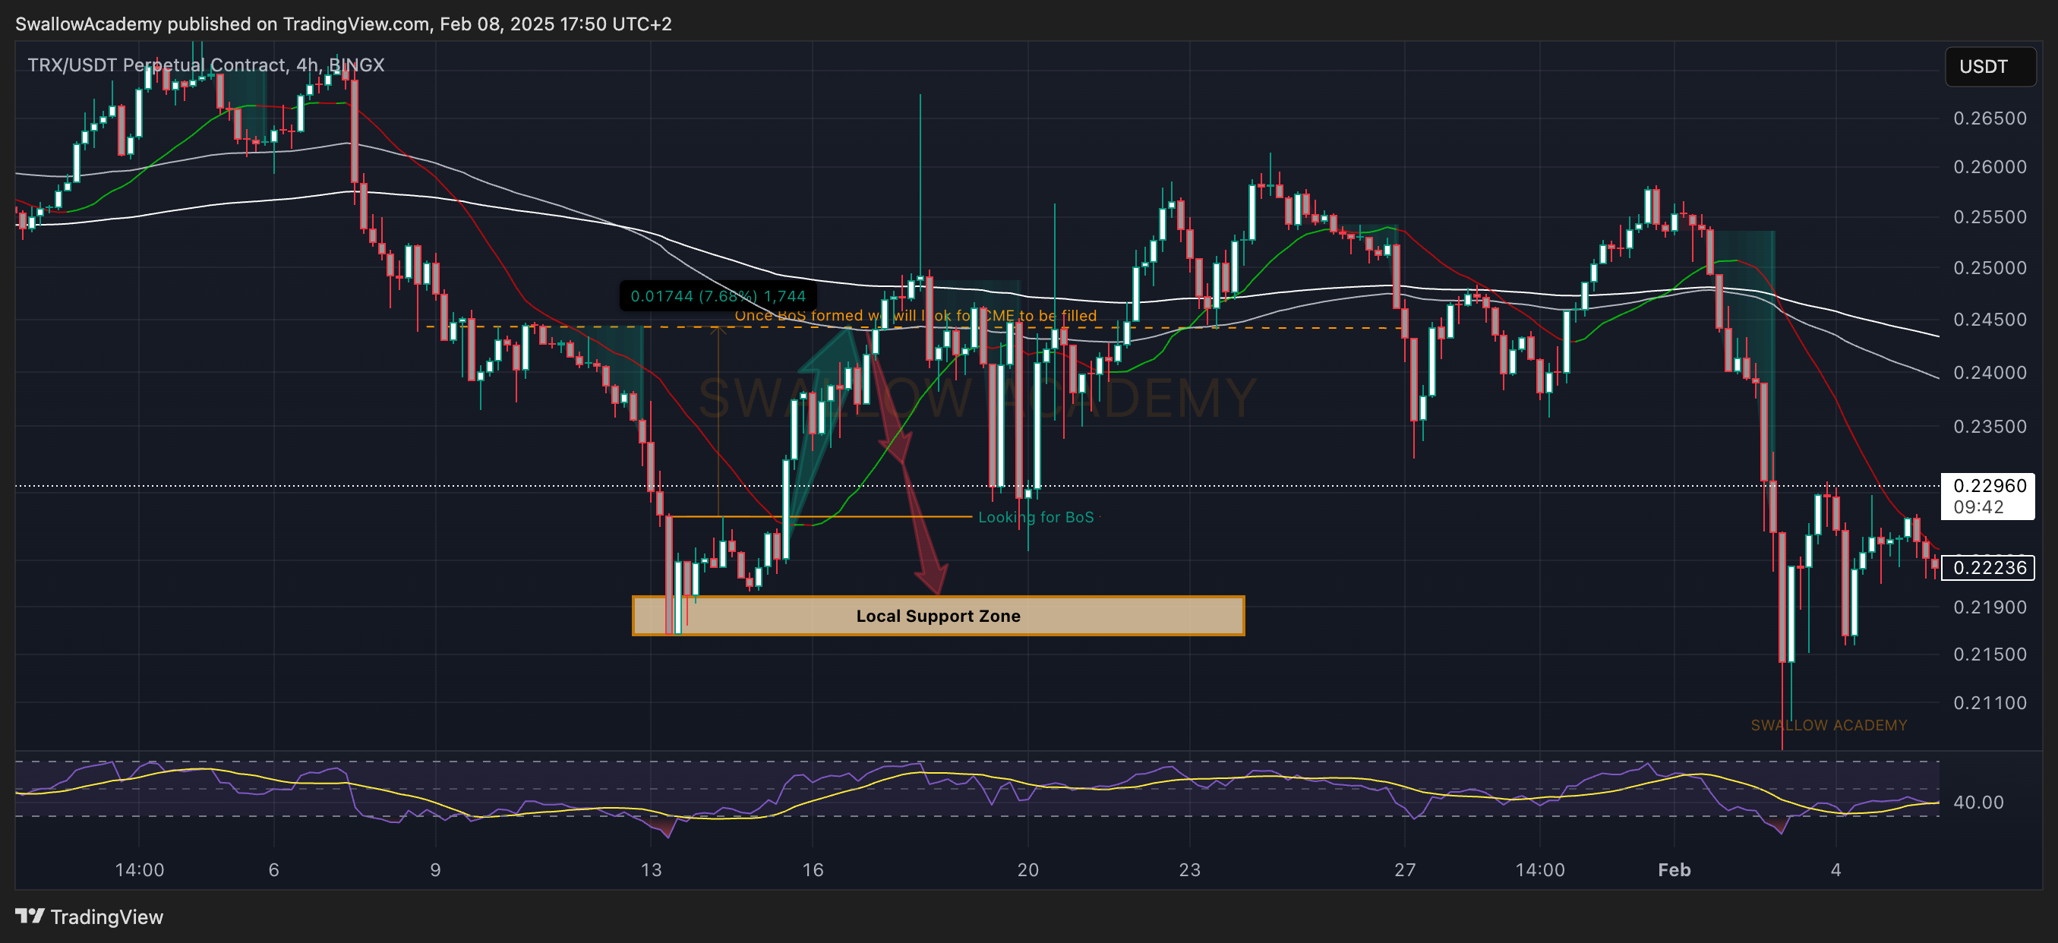The width and height of the screenshot is (2058, 943).
Task: Click the SwallowAcademy publisher header text
Action: point(343,24)
